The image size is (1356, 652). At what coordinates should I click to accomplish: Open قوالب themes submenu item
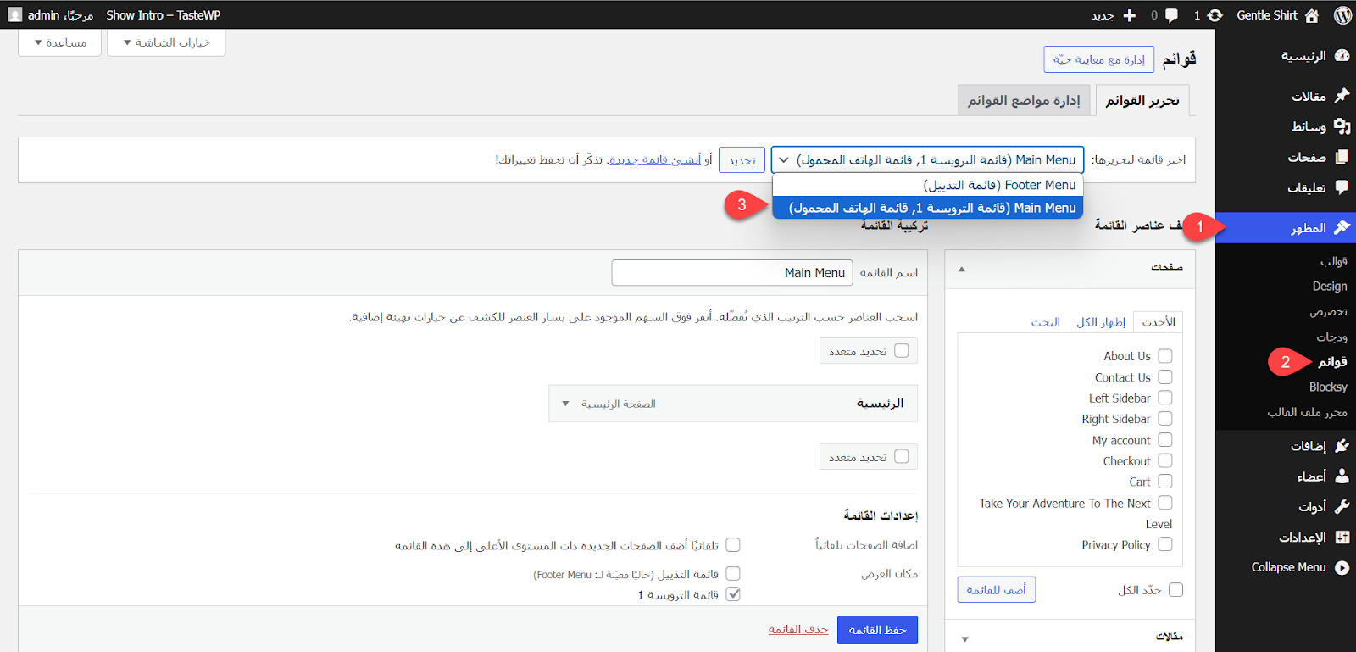(1334, 261)
